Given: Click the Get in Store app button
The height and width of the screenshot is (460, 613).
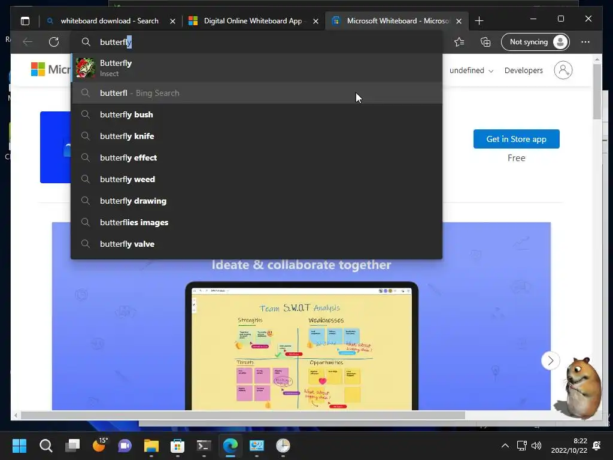Looking at the screenshot, I should click(516, 139).
